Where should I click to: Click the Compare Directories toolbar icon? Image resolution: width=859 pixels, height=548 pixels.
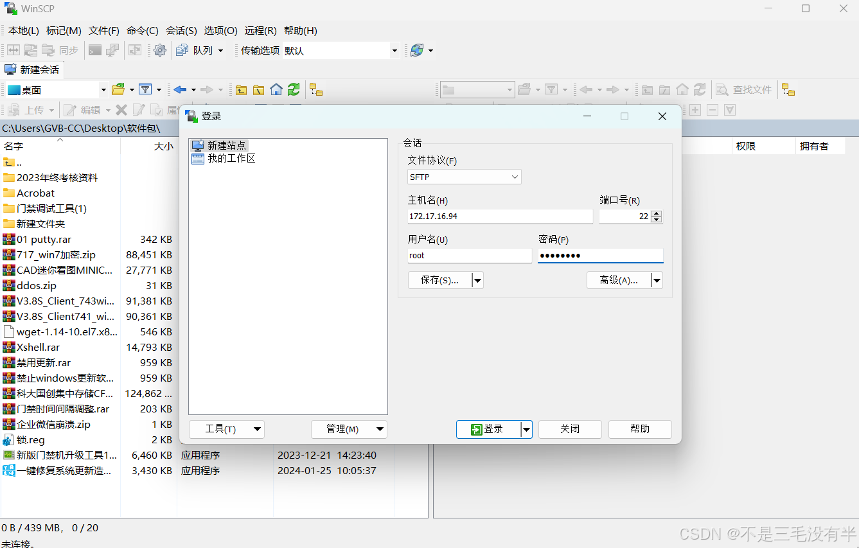tap(13, 50)
